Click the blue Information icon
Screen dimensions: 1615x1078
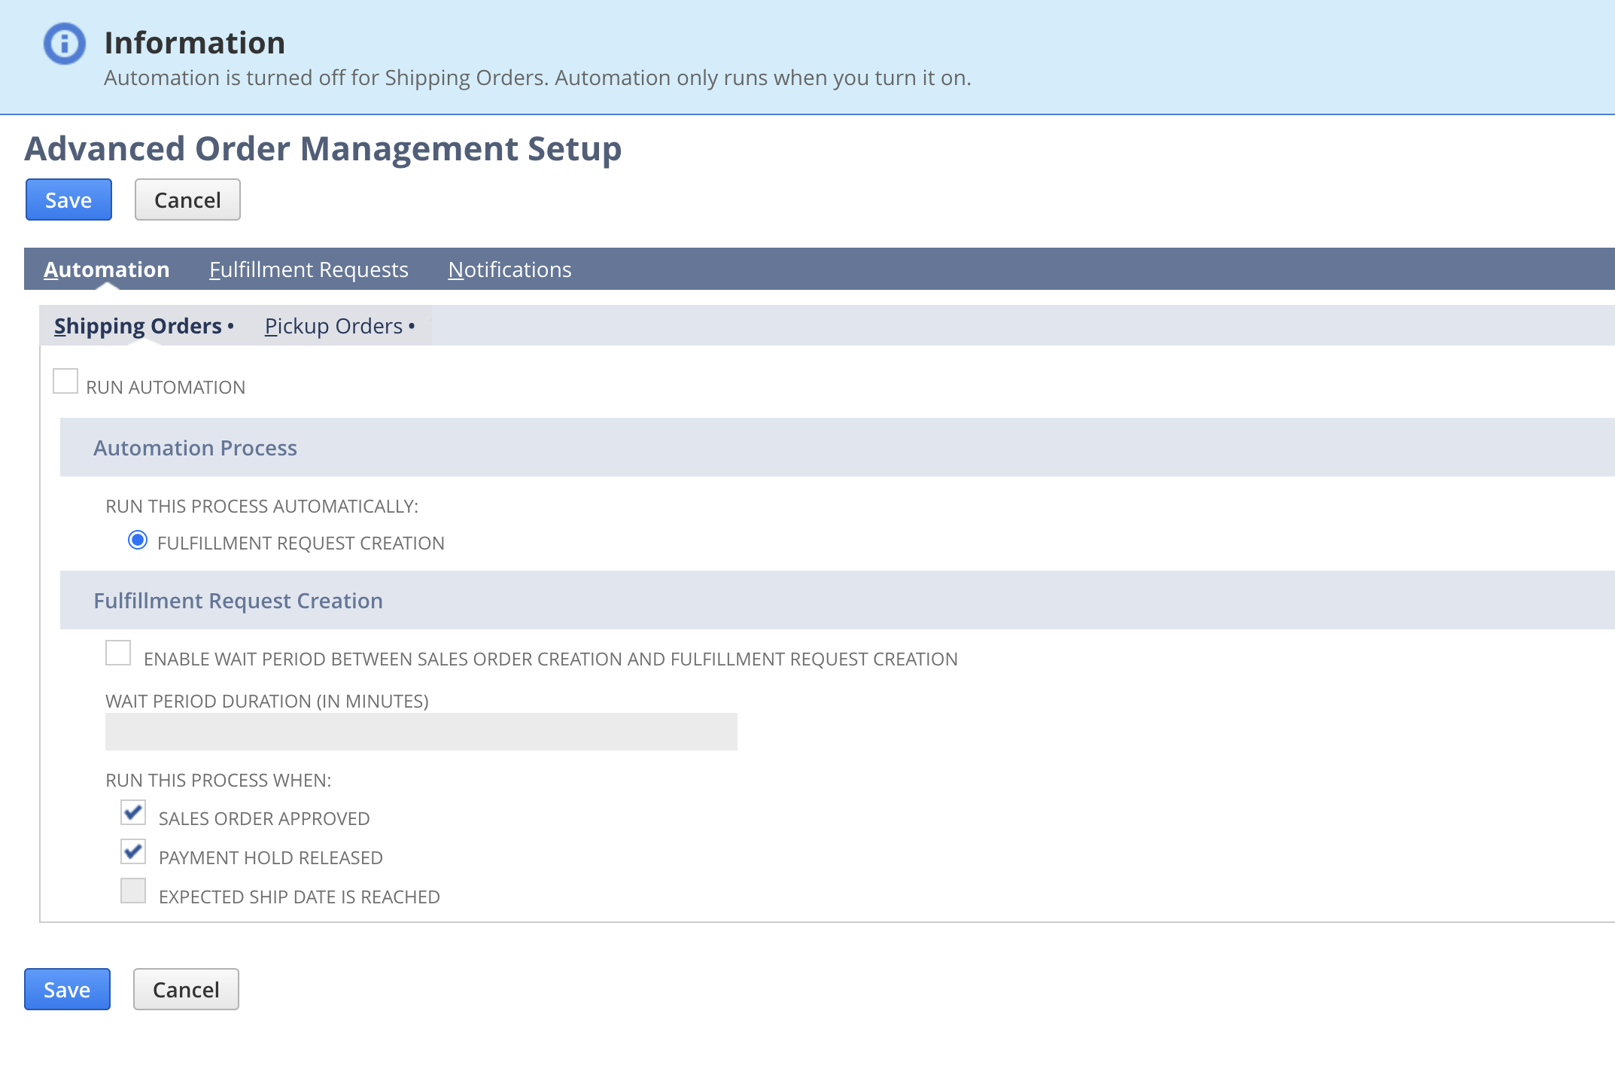pos(65,44)
